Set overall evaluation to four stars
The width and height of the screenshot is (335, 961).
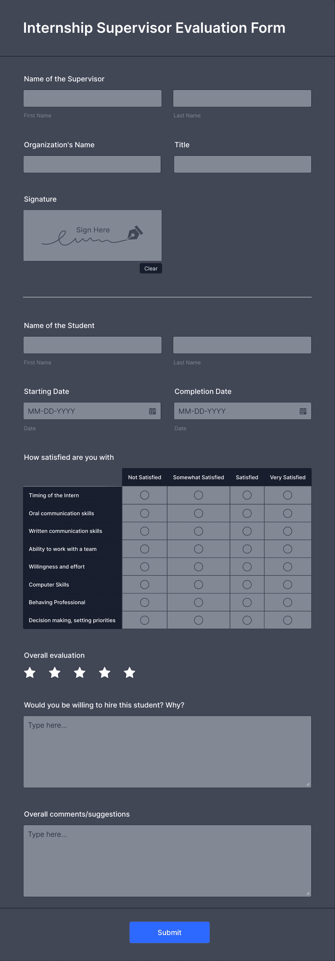pyautogui.click(x=105, y=673)
